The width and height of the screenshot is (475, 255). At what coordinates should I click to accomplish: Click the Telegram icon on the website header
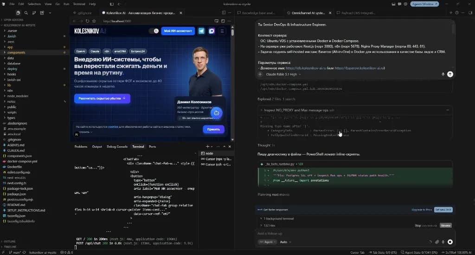[x=201, y=31]
